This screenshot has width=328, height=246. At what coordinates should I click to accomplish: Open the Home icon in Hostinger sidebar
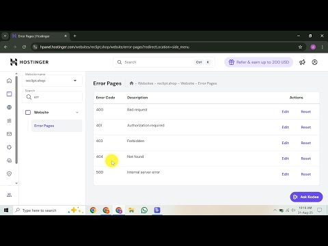tap(9, 81)
